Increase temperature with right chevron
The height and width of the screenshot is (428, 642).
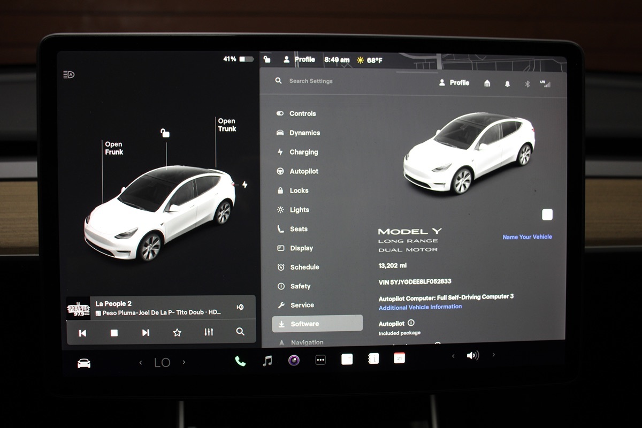(184, 362)
